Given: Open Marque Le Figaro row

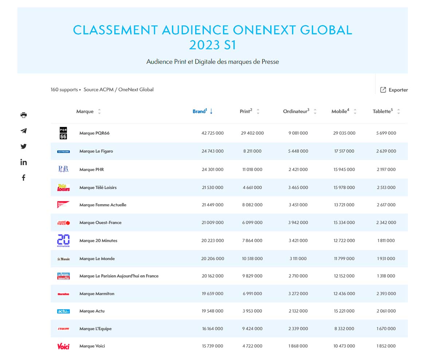Looking at the screenshot, I should click(x=96, y=151).
